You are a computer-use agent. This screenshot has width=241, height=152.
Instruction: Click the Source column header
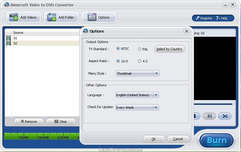(x=46, y=33)
